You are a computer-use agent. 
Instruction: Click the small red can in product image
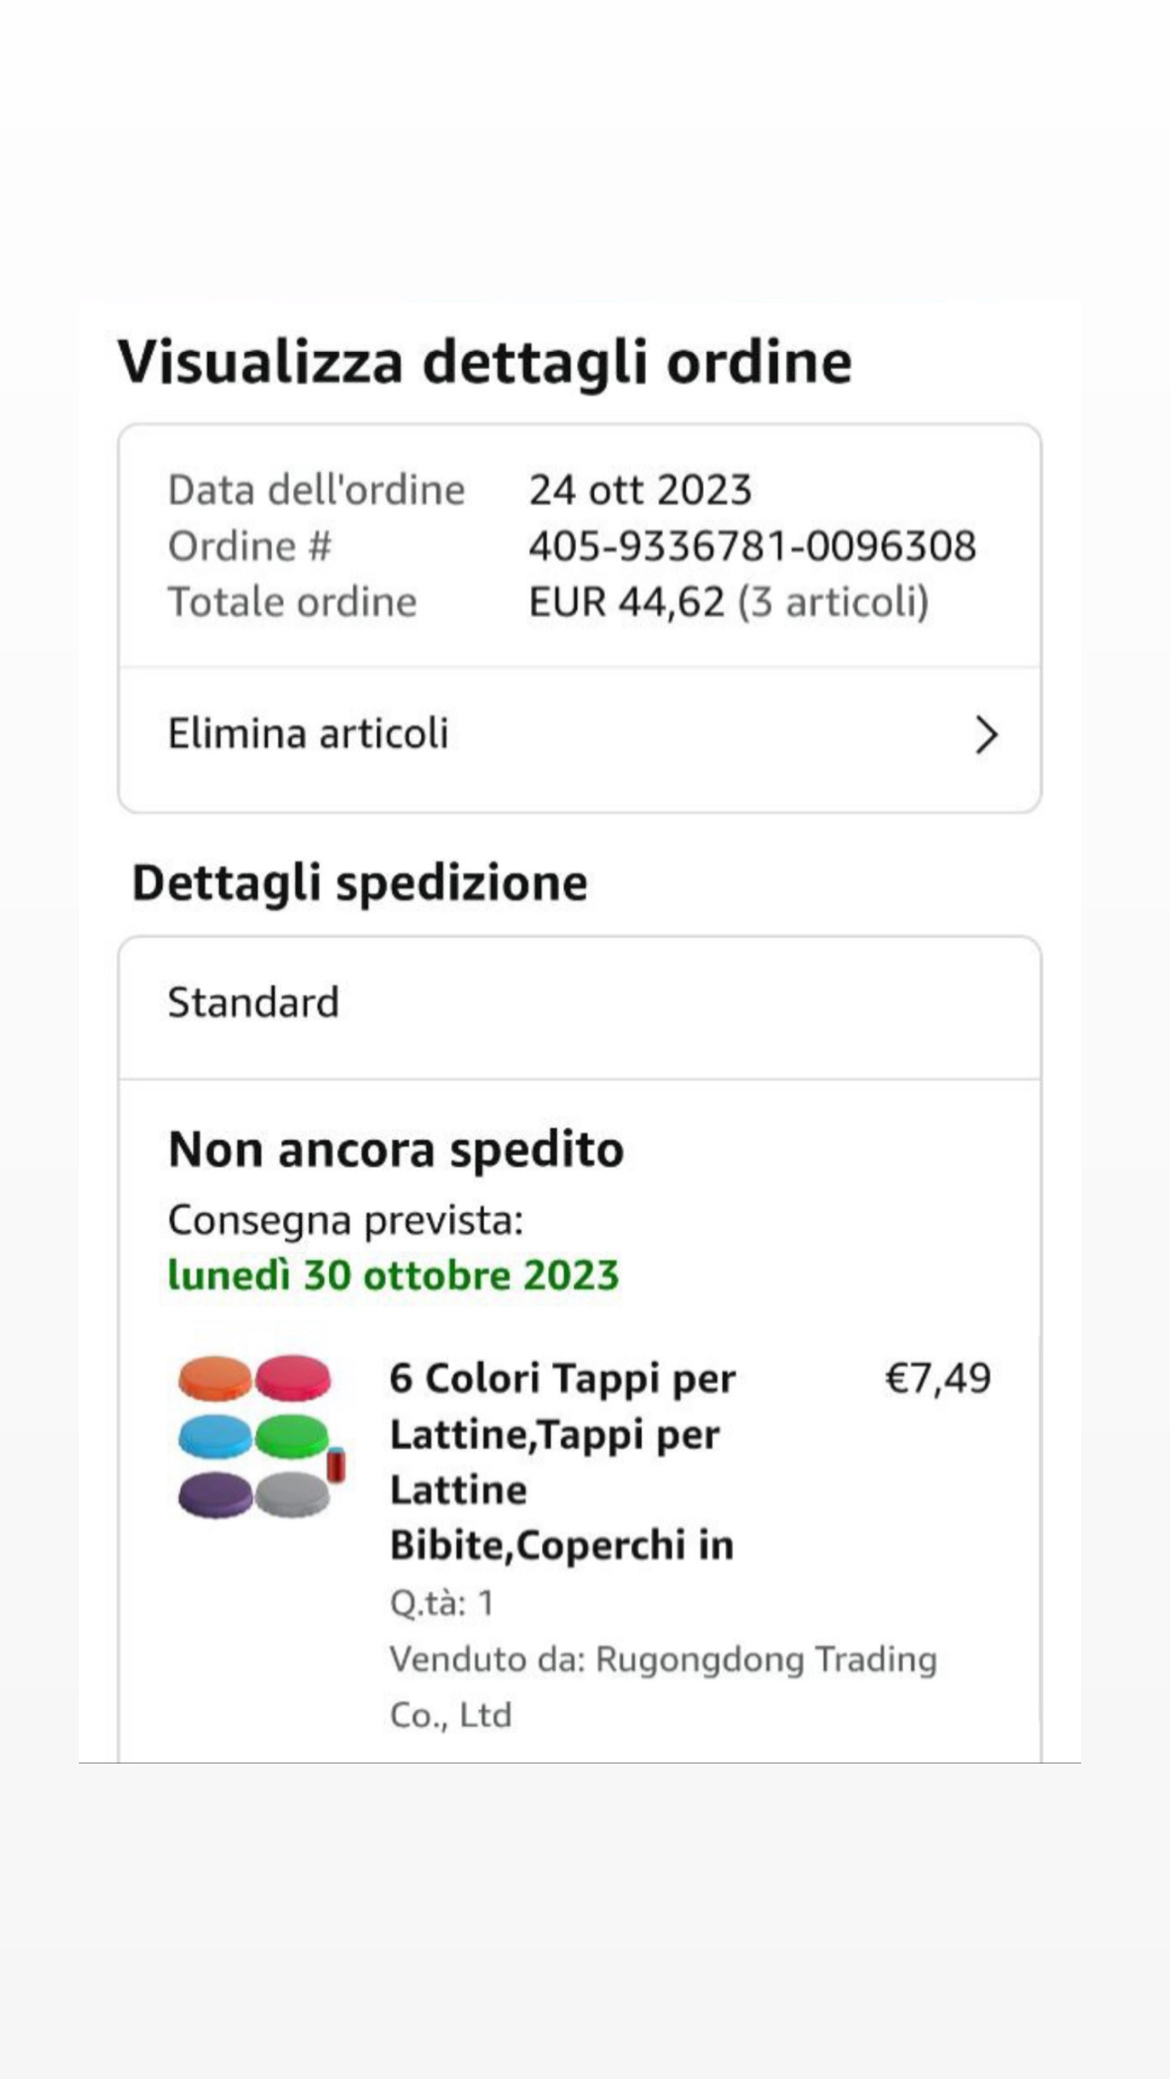point(336,1465)
